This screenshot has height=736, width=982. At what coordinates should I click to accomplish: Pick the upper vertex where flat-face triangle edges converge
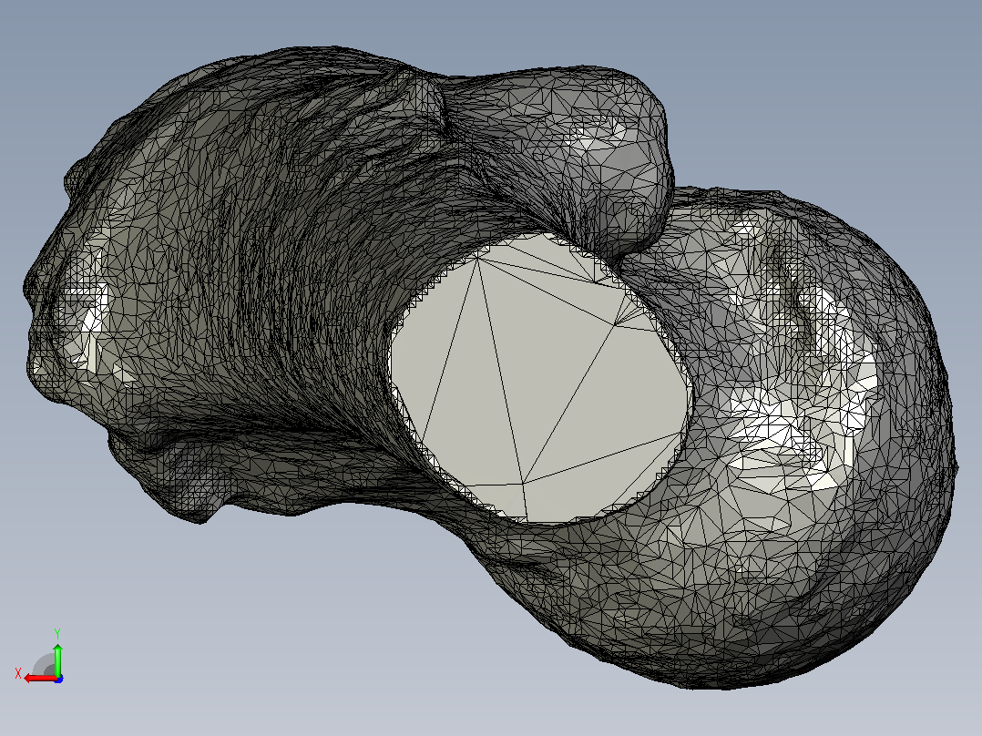click(x=477, y=260)
